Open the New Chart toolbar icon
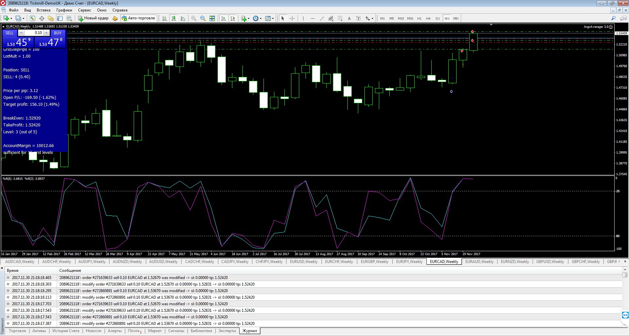629x336 pixels. click(6, 18)
